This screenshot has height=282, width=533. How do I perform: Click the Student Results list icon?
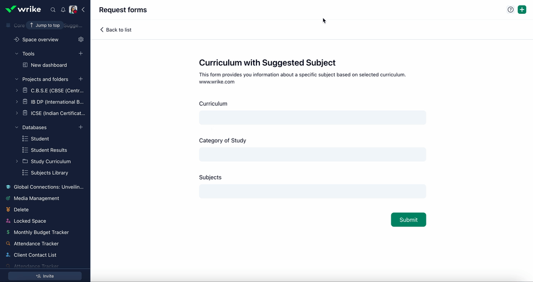click(25, 150)
